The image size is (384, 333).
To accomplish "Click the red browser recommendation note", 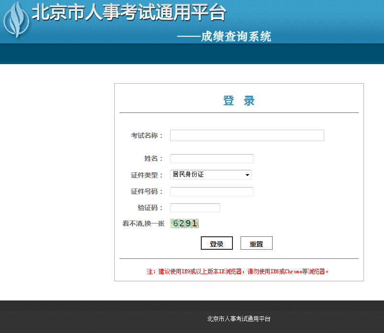I will 238,271.
